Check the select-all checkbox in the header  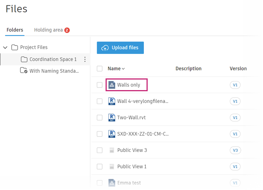coord(100,69)
